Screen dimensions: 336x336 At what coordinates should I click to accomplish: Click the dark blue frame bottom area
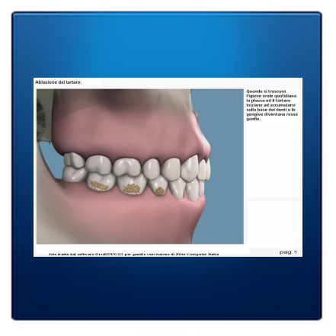pos(167,287)
